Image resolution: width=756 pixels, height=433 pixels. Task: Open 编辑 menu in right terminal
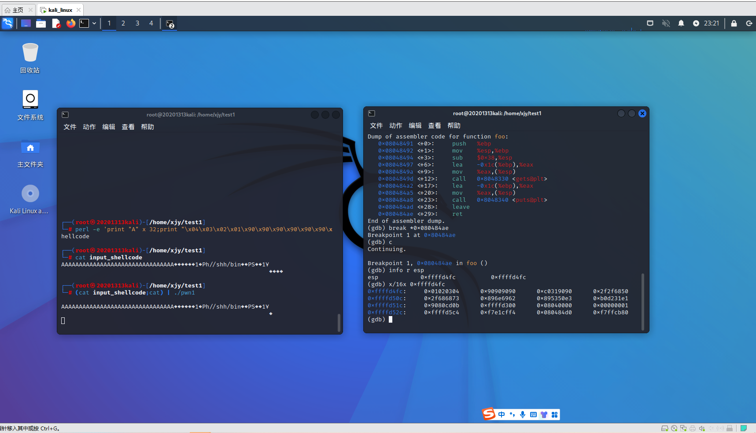point(415,126)
